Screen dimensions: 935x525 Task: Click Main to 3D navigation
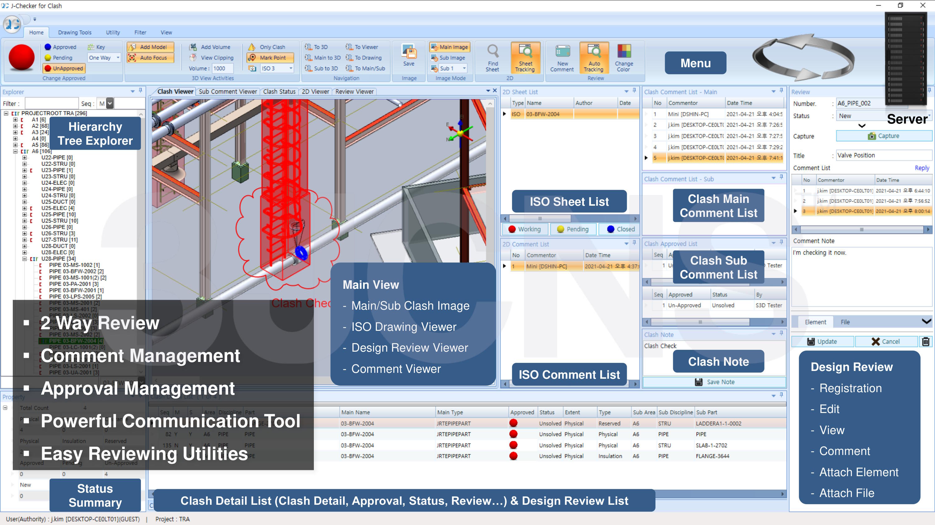[323, 58]
